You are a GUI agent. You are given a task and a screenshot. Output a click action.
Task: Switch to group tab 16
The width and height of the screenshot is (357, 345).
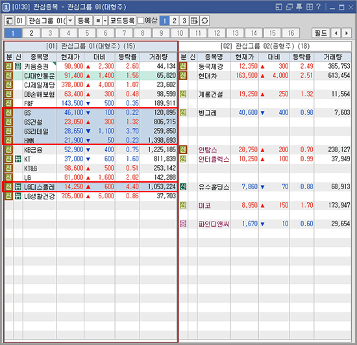pos(291,33)
